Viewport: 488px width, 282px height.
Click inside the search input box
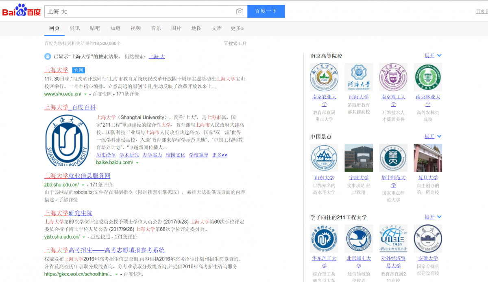pyautogui.click(x=122, y=11)
